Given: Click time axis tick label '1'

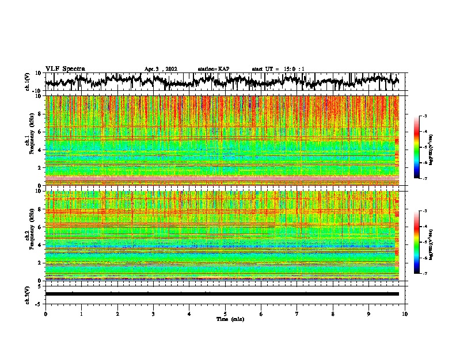Looking at the screenshot, I should tap(81, 314).
